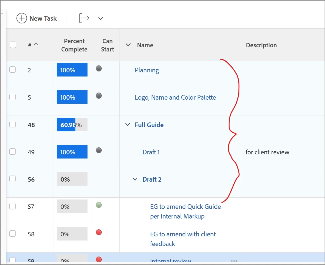Viewport: 325px width, 265px height.
Task: Select checkbox for task 58 row
Action: [13, 234]
